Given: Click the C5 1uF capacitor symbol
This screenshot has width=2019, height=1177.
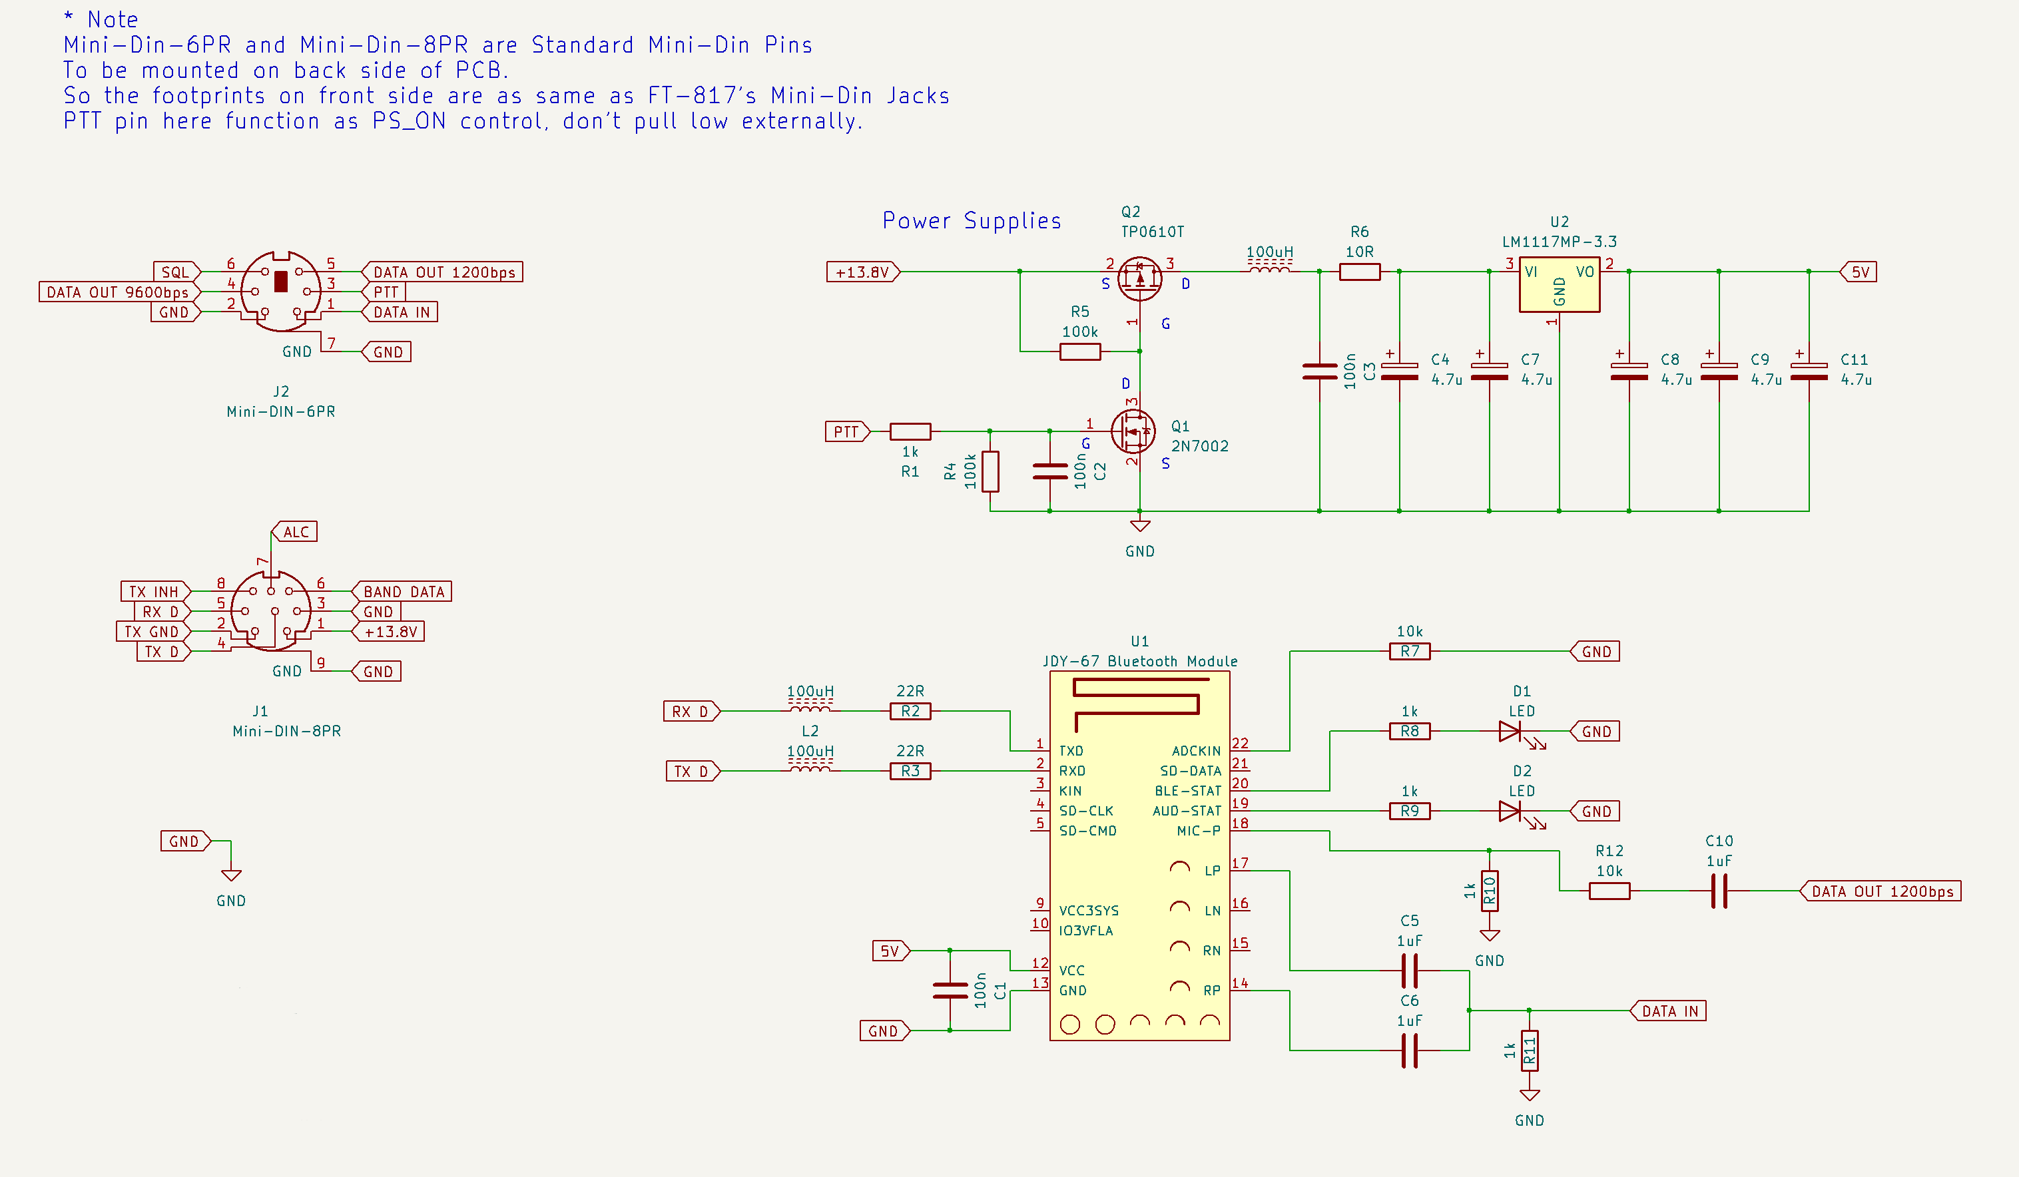Looking at the screenshot, I should tap(1409, 970).
